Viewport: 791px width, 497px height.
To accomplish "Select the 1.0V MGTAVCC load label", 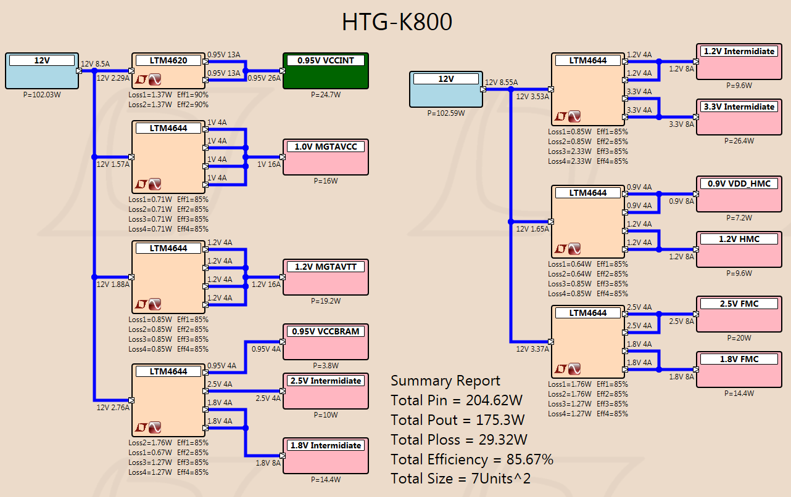I will (x=326, y=147).
